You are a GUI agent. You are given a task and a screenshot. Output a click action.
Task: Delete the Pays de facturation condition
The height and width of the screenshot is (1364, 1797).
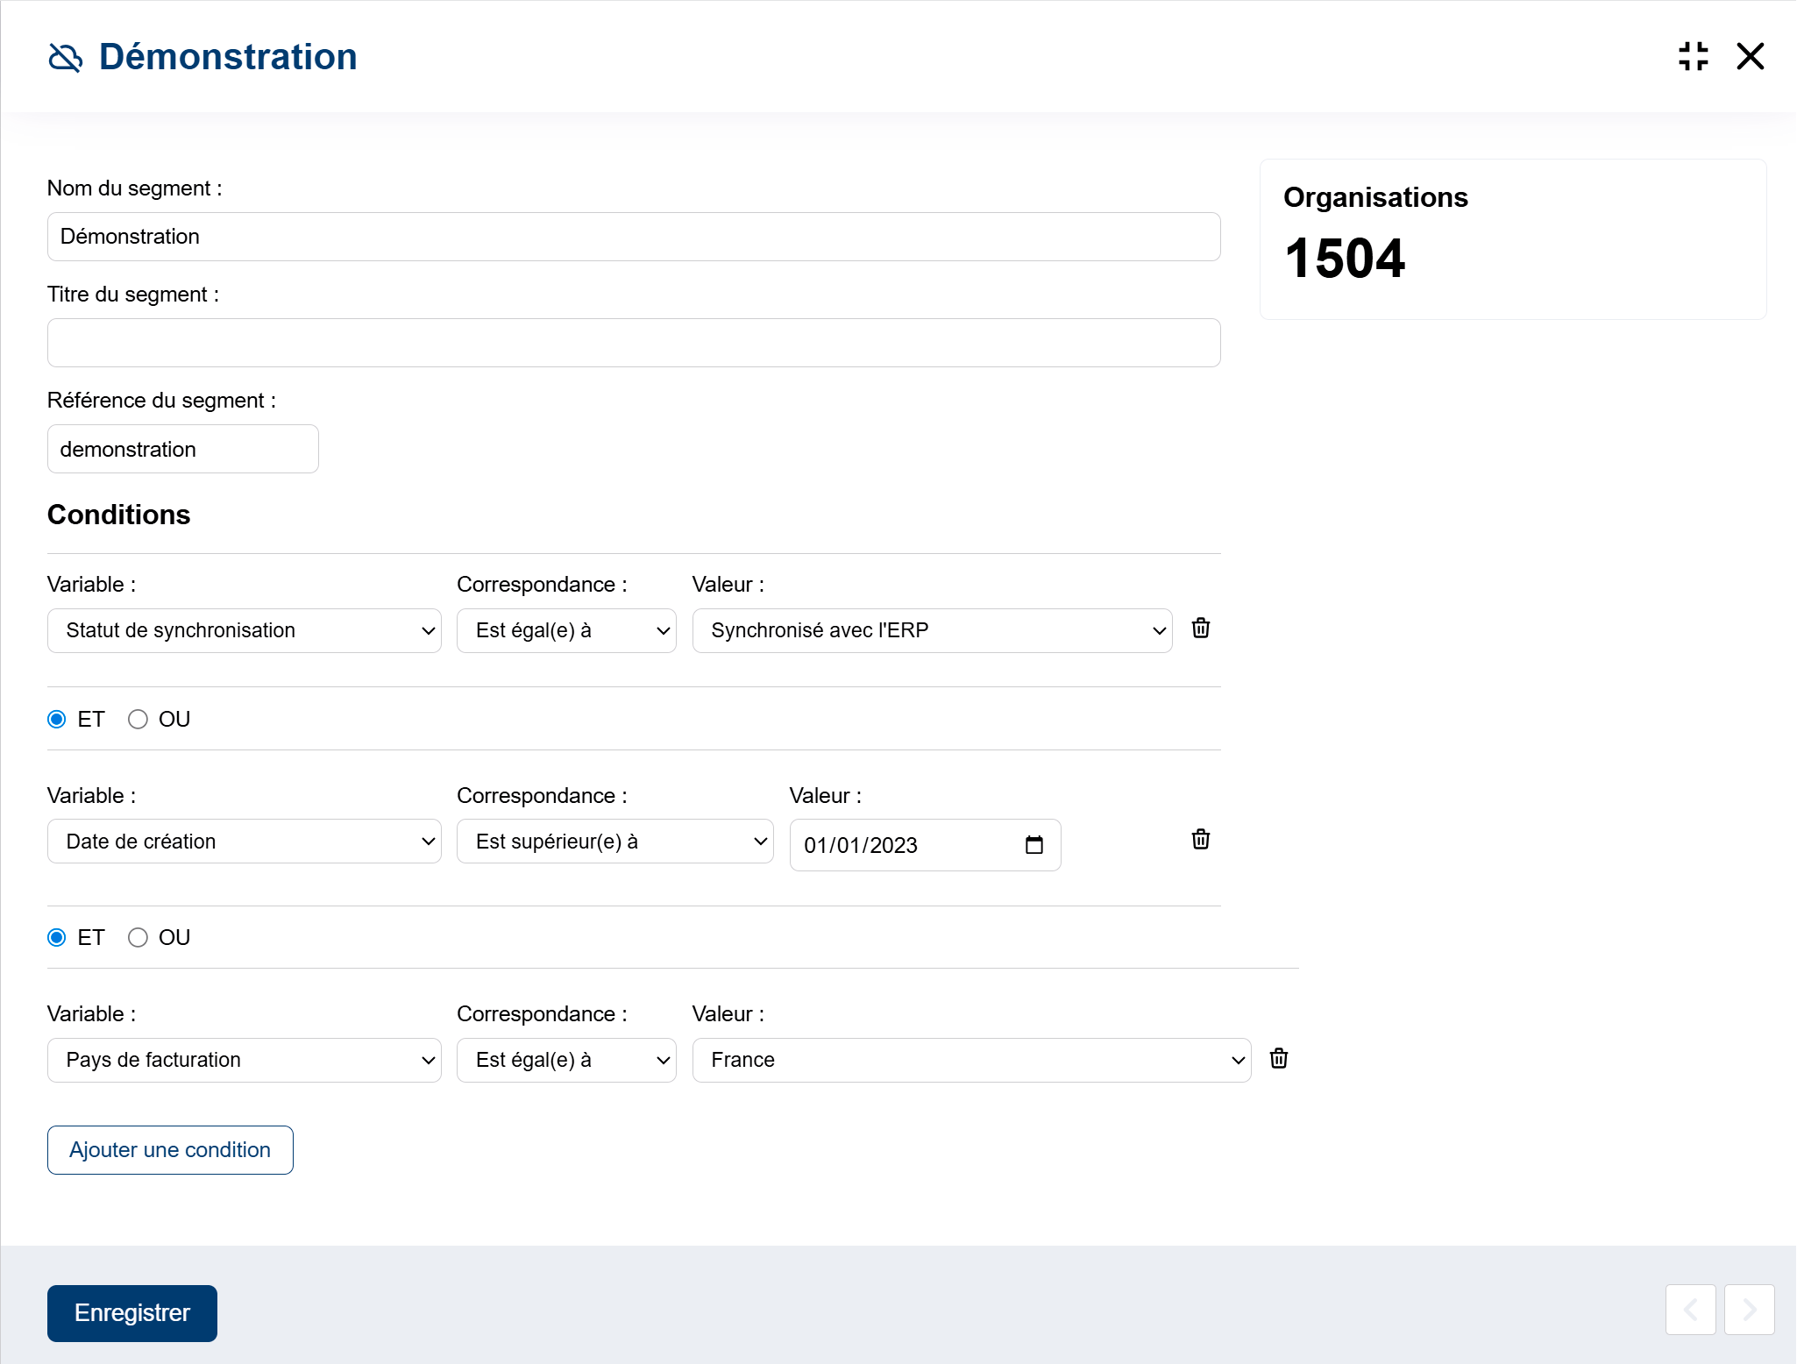[1278, 1059]
